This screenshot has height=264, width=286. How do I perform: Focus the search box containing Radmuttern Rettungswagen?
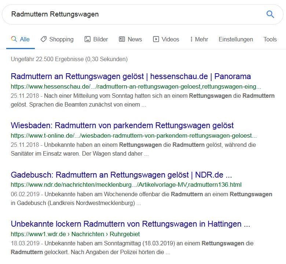[x=143, y=14]
